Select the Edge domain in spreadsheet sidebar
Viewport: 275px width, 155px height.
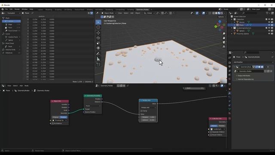pos(10,25)
